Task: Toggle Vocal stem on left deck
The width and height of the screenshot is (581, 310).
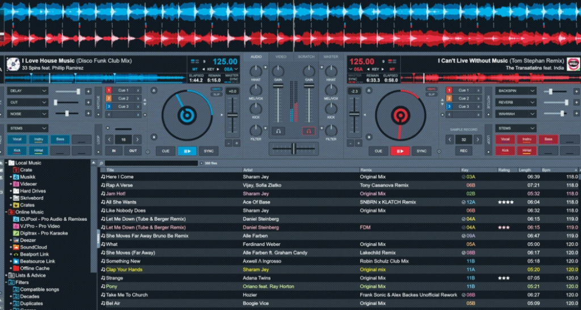Action: tap(16, 139)
